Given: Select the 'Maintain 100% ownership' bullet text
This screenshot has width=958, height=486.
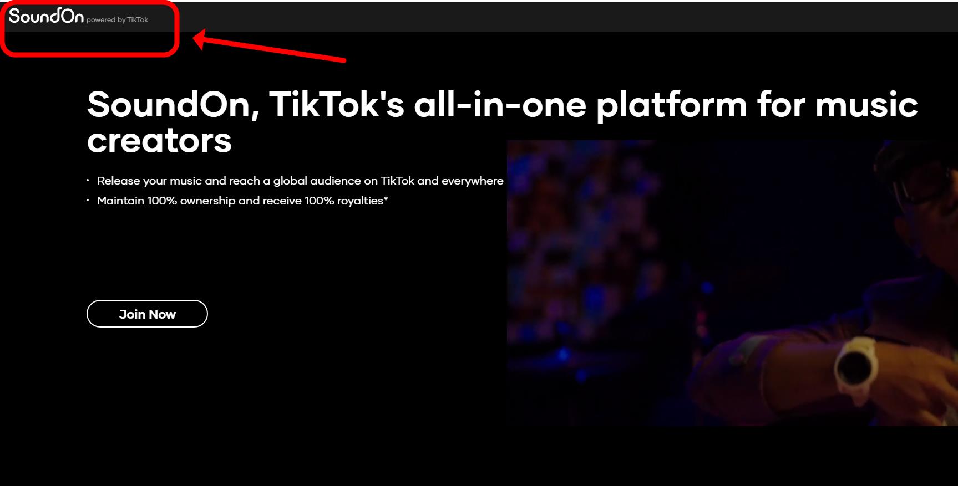Looking at the screenshot, I should pos(242,201).
